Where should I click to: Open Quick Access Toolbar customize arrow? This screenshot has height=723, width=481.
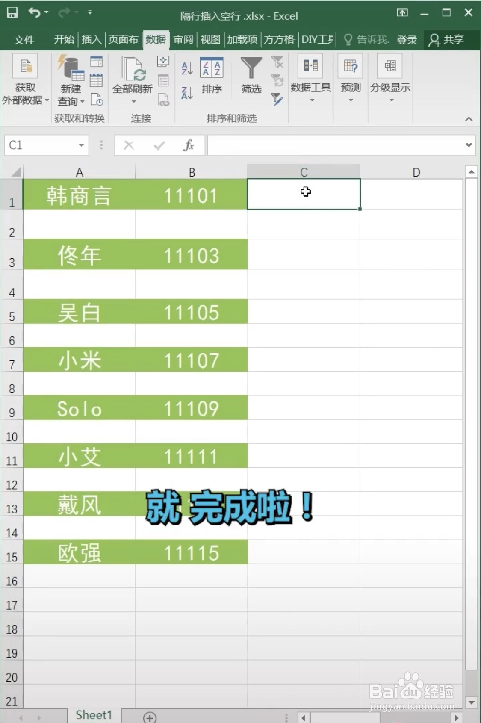click(x=90, y=12)
